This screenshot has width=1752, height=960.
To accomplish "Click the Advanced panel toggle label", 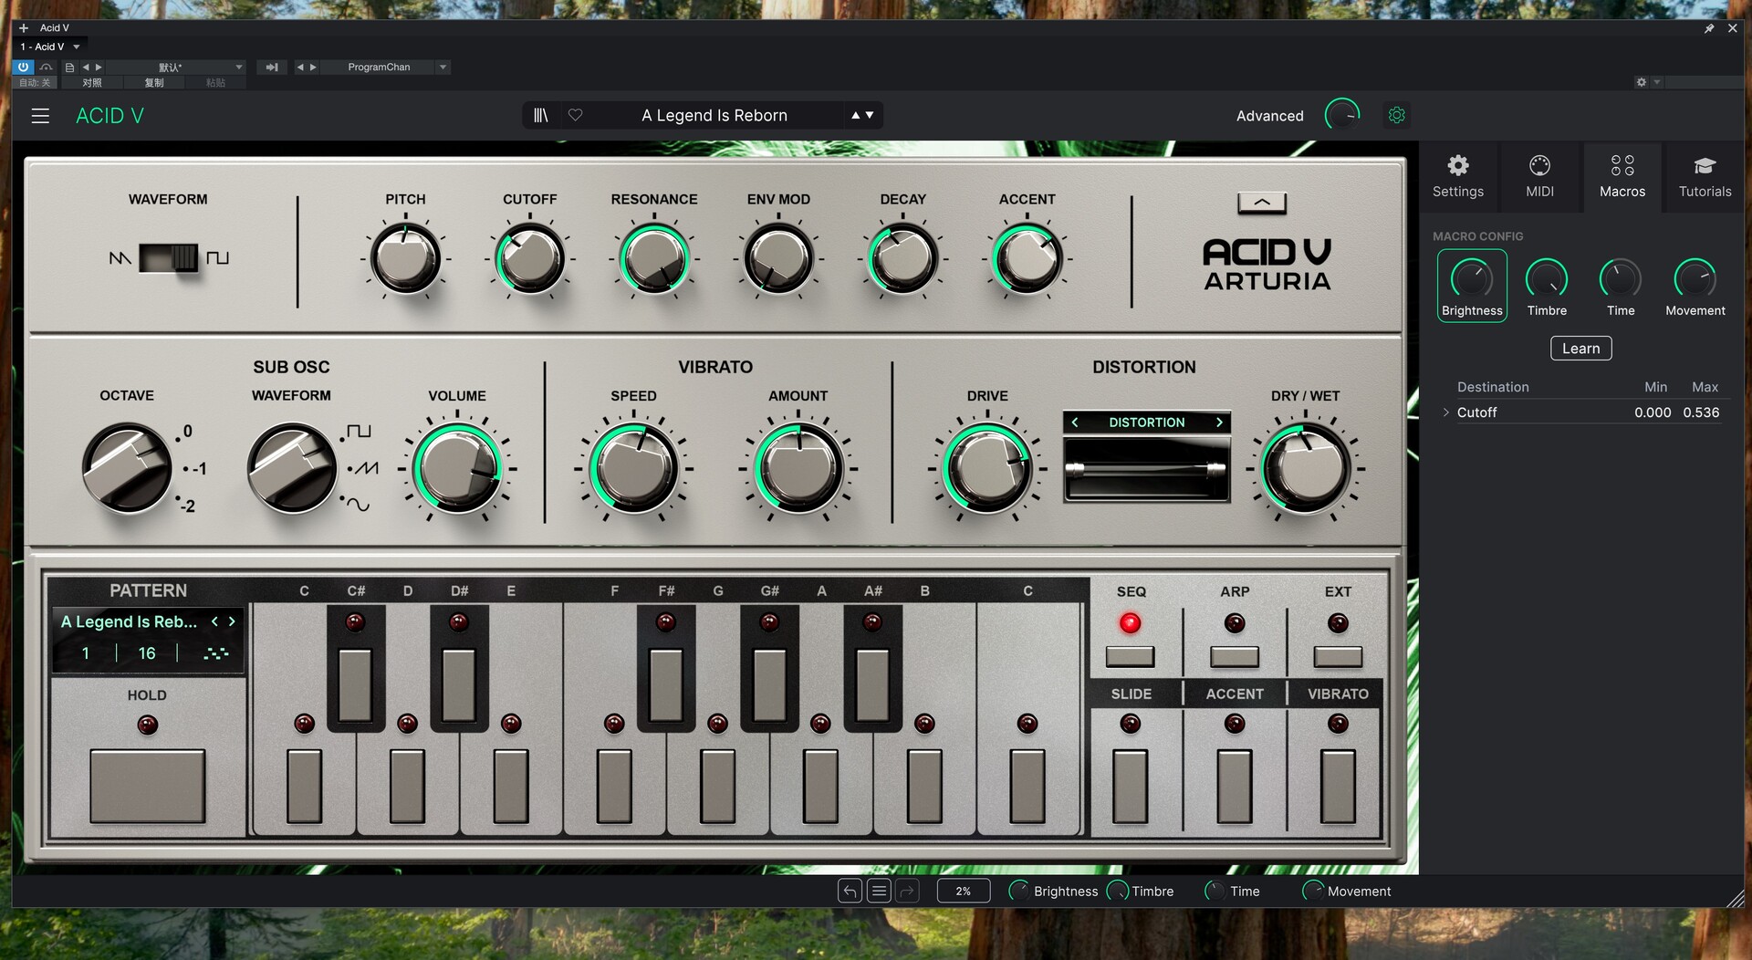I will [x=1269, y=116].
